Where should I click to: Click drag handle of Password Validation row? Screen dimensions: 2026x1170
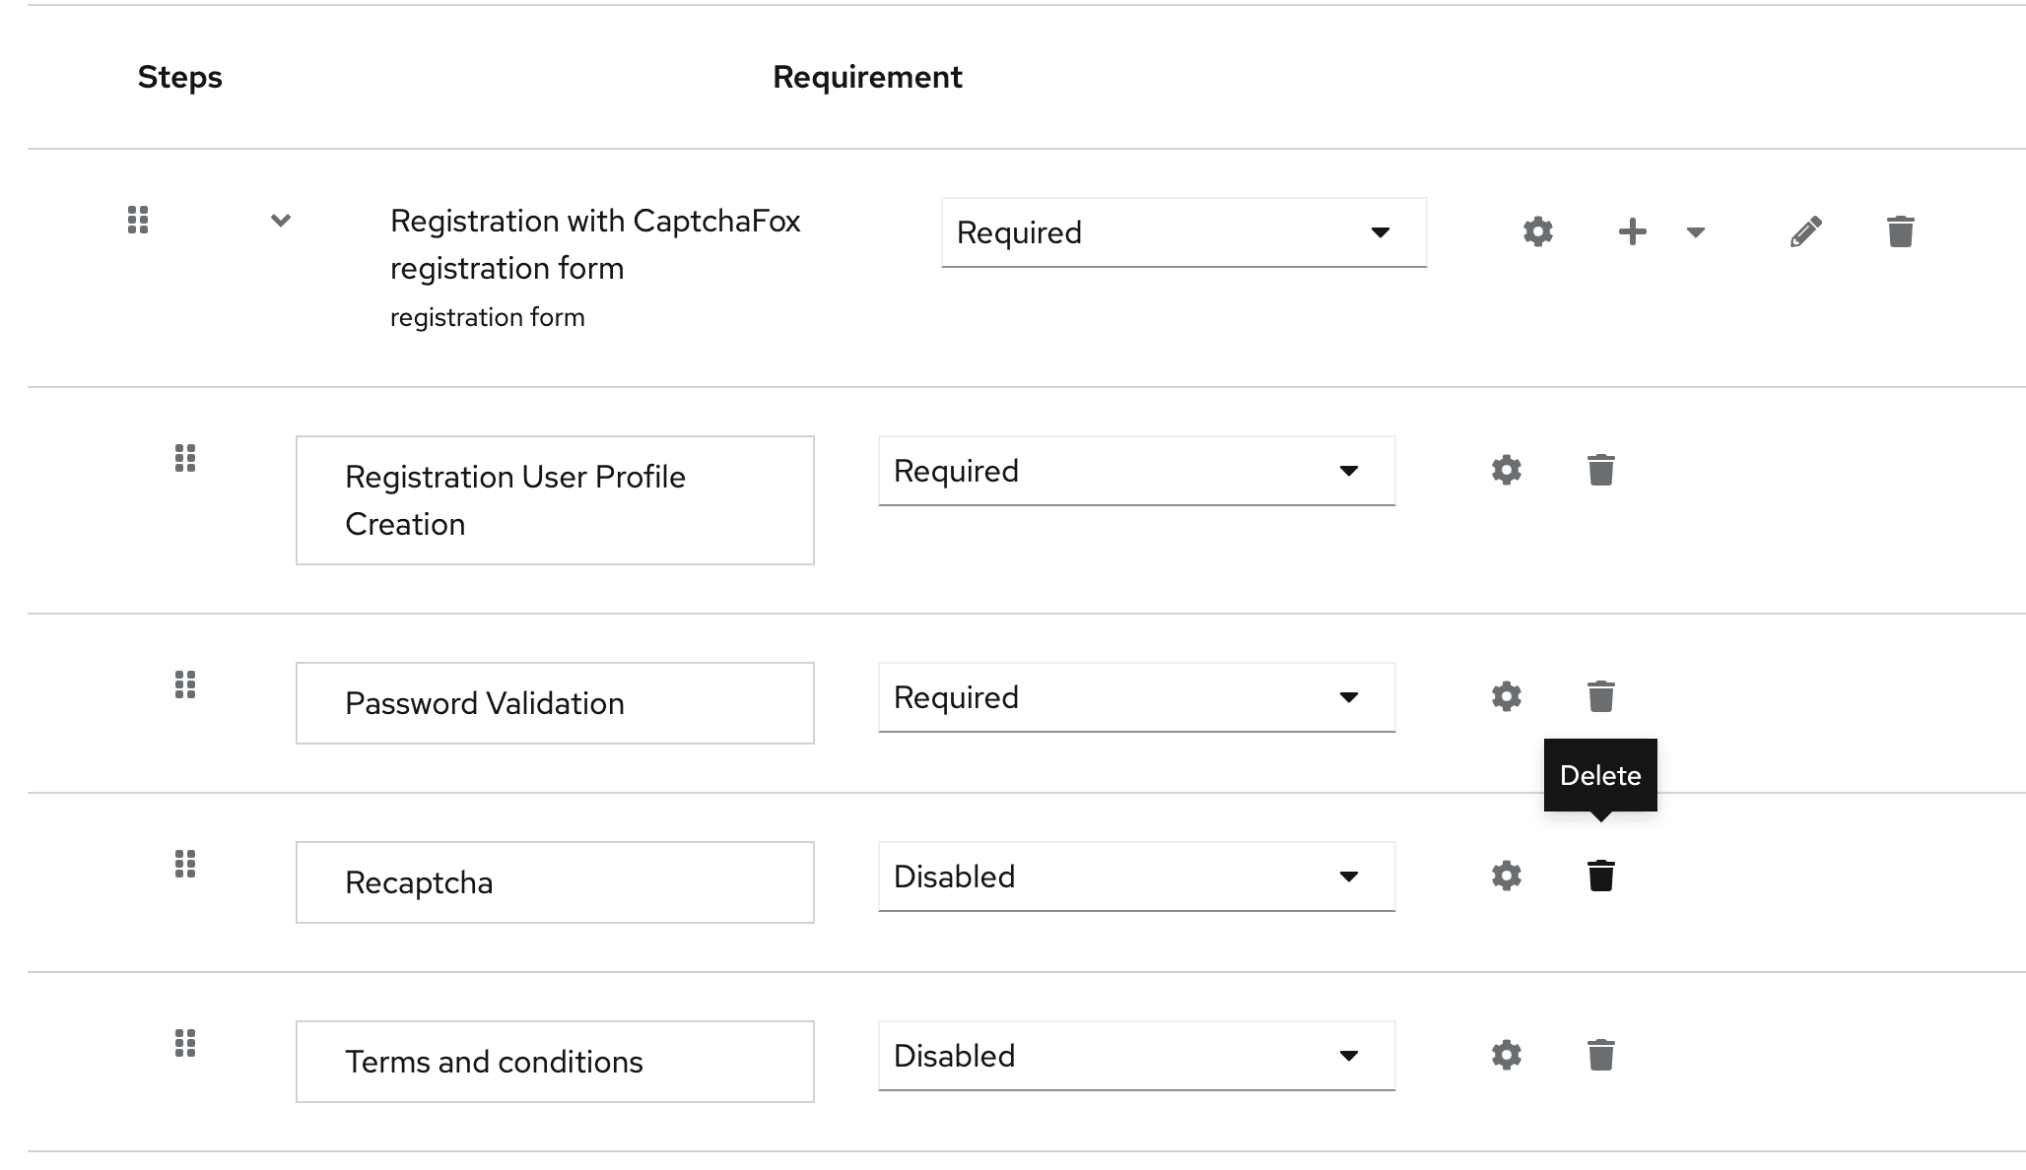point(185,684)
